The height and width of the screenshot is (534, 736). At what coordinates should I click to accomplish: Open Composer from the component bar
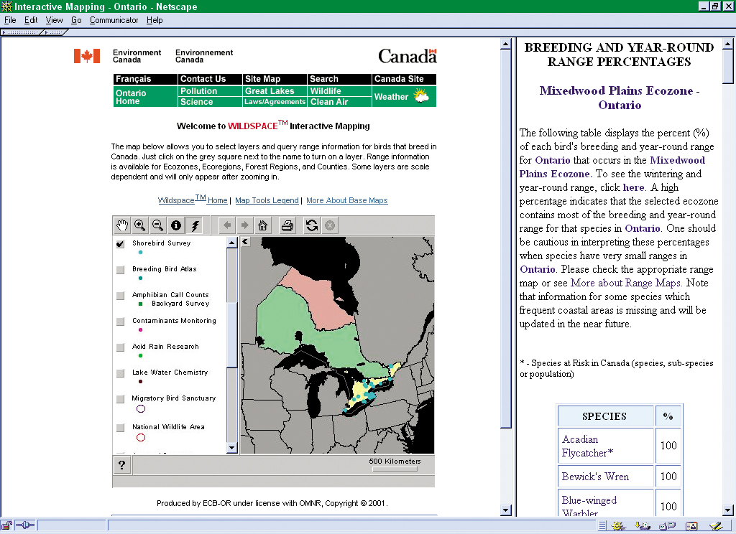coord(716,526)
